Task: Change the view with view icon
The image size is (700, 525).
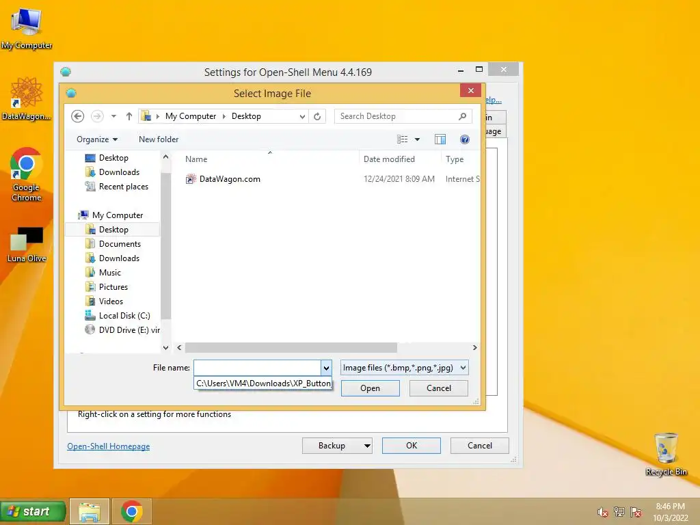Action: coord(402,139)
